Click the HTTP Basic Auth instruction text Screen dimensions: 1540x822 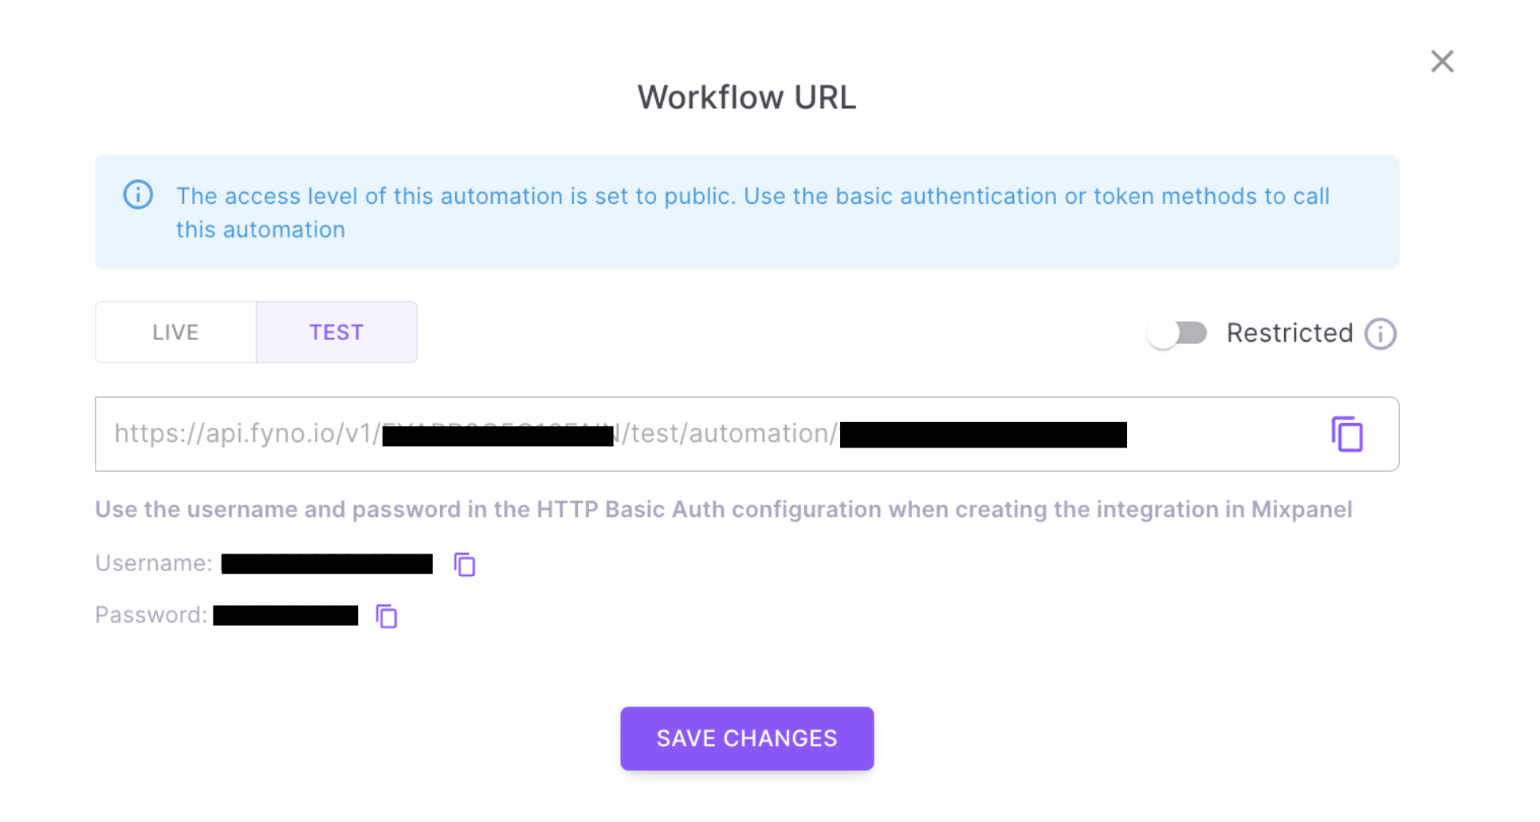point(723,510)
